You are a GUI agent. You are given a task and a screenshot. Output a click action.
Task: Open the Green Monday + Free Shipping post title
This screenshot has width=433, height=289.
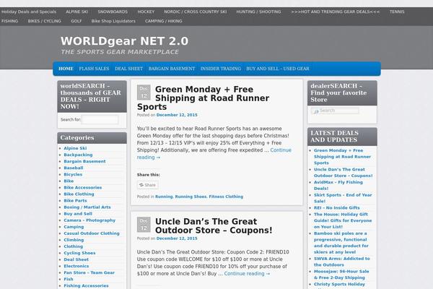pos(203,98)
